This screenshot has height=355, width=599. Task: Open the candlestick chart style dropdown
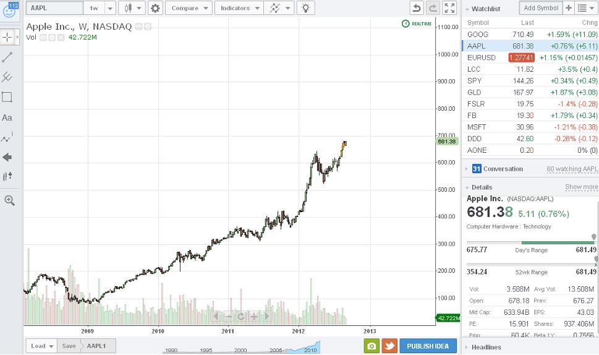coord(132,8)
